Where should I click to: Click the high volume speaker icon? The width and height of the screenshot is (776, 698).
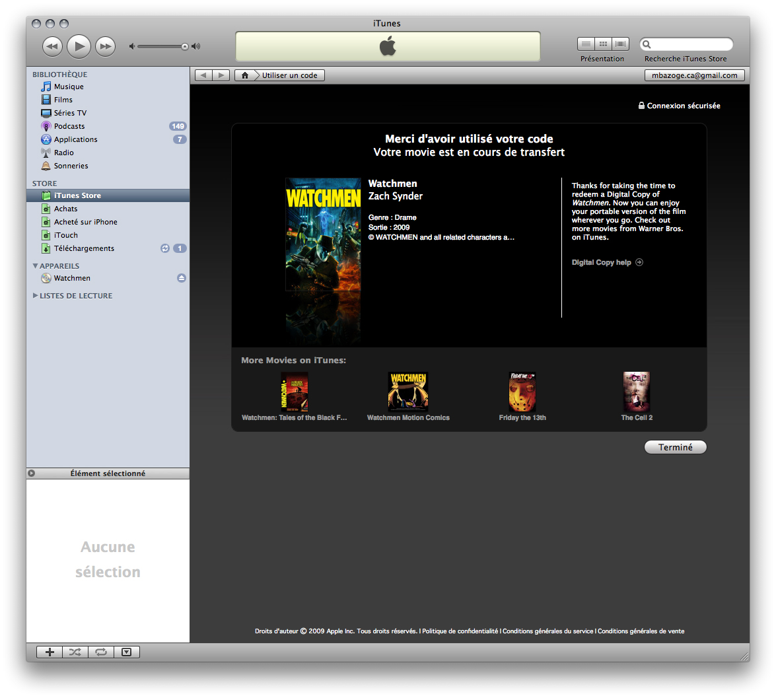point(196,46)
